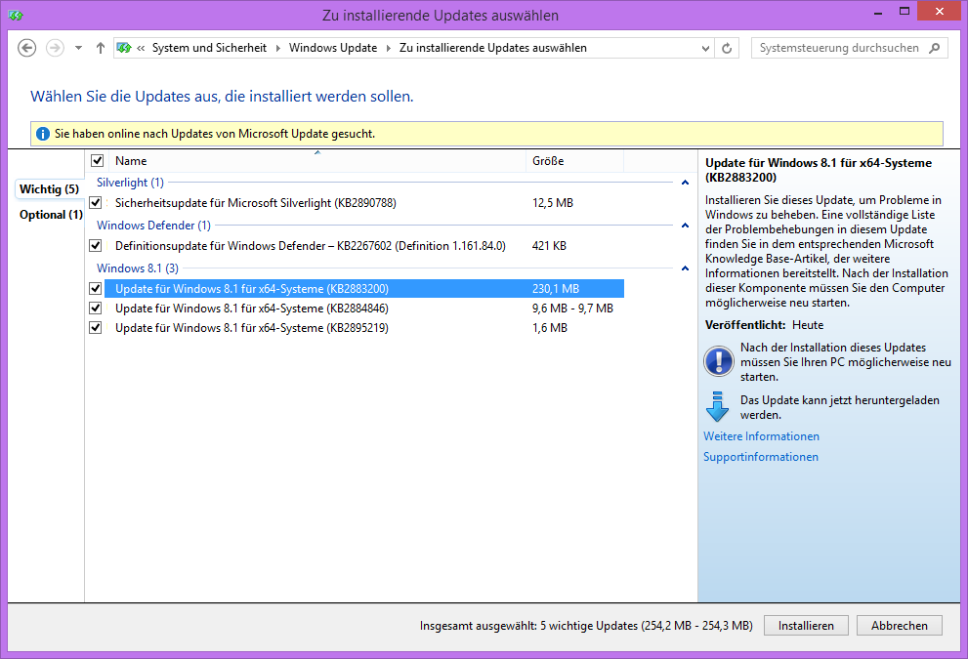Collapse the Silverlight group

coord(685,183)
